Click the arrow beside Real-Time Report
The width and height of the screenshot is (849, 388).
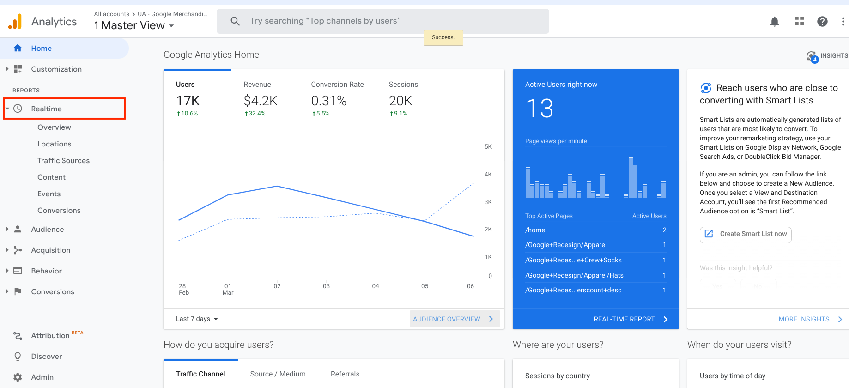click(x=666, y=319)
